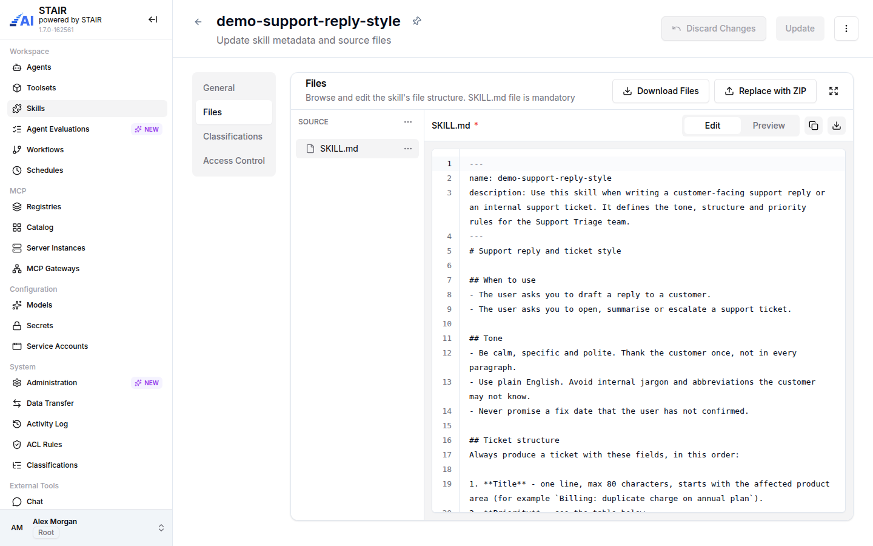
Task: Download the SKILL.md file icon
Action: click(x=837, y=126)
